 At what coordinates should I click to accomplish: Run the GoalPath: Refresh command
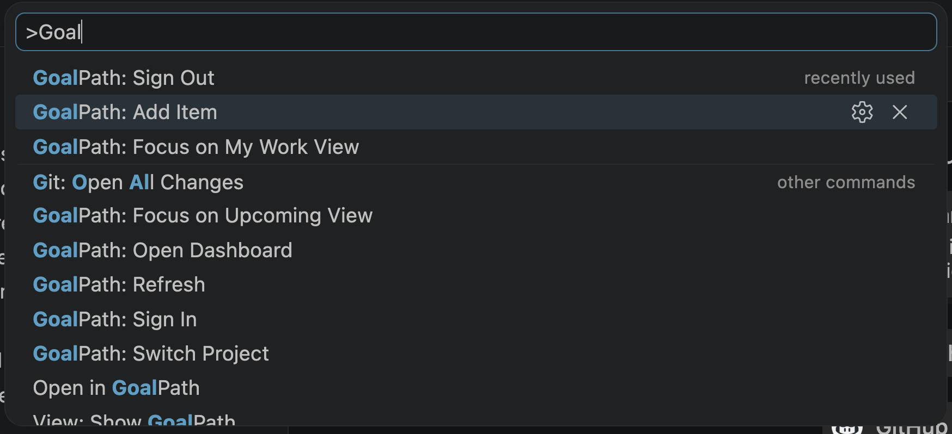tap(119, 284)
